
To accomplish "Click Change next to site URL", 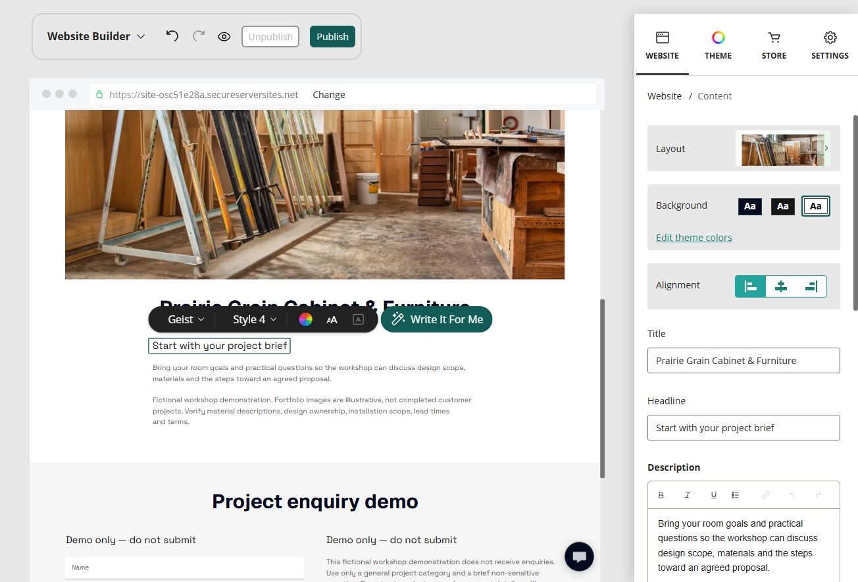I will click(x=328, y=95).
